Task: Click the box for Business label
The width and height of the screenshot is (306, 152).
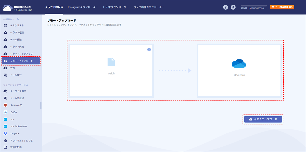Action: pyautogui.click(x=19, y=126)
